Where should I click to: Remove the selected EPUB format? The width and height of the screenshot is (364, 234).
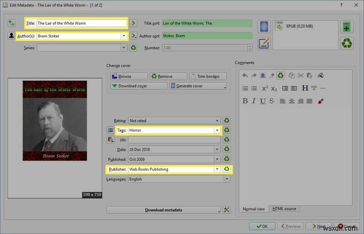(347, 44)
